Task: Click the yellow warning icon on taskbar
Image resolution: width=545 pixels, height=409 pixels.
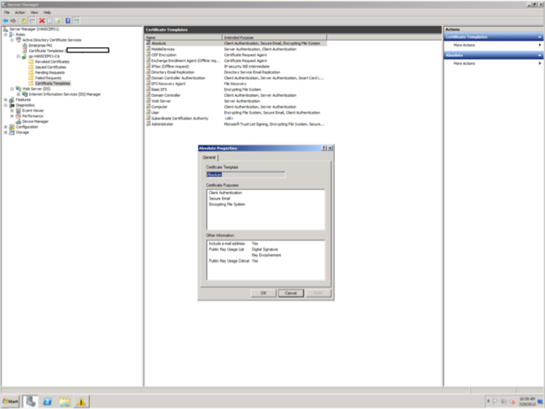Action: tap(81, 401)
